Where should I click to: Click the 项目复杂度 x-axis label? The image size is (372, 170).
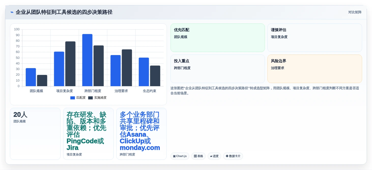[65, 91]
